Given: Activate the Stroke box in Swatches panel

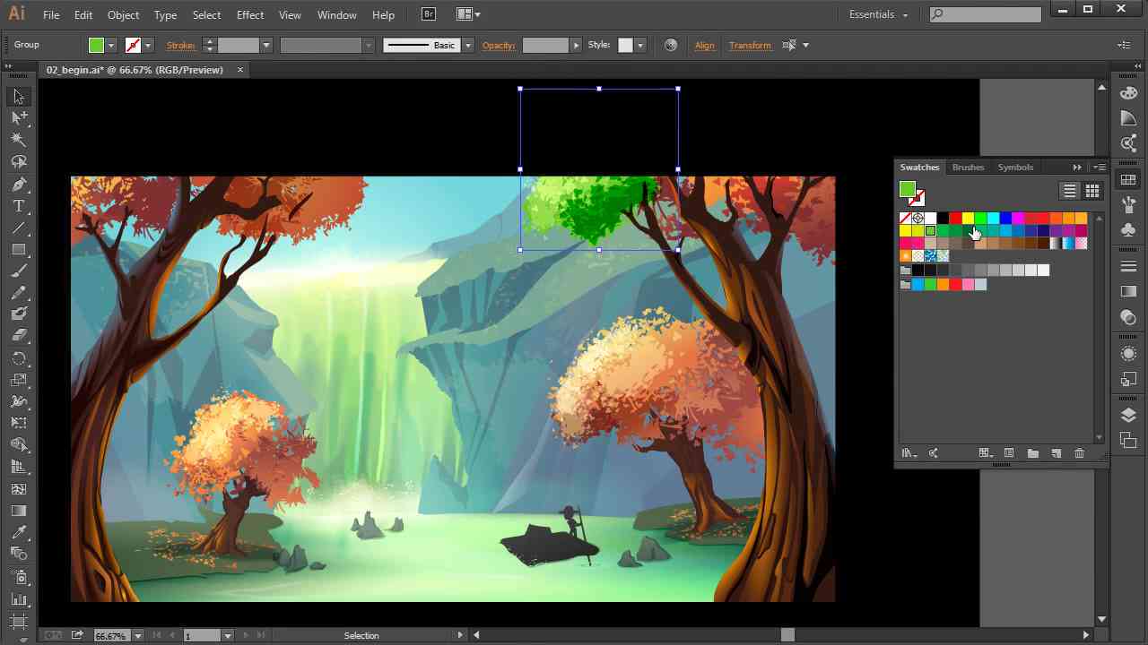Looking at the screenshot, I should coord(918,198).
